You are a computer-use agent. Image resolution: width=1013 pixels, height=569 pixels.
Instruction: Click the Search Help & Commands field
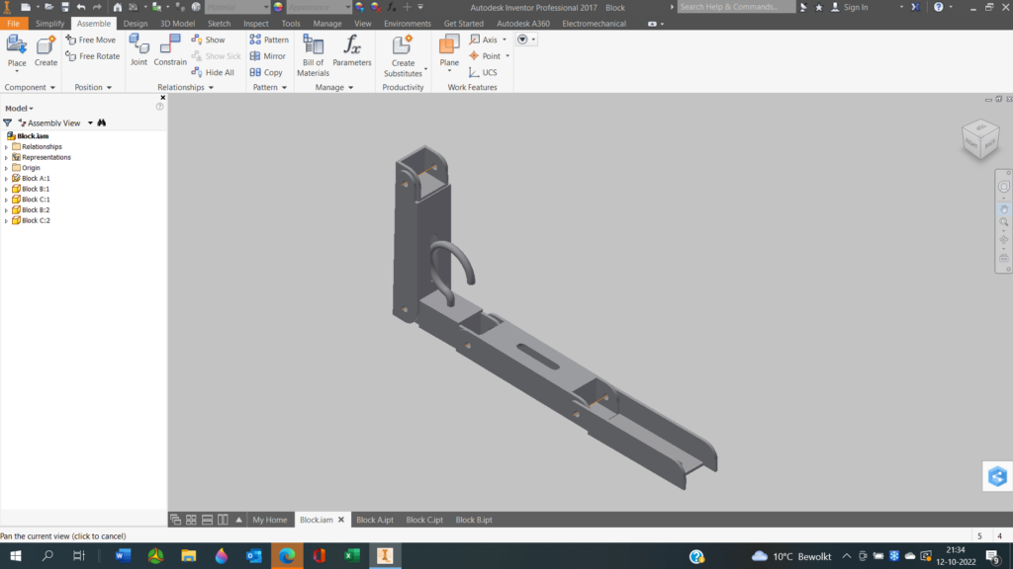pyautogui.click(x=736, y=7)
